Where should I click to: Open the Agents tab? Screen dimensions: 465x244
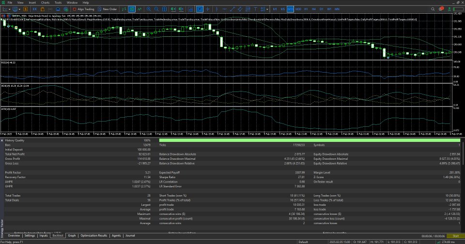pyautogui.click(x=116, y=236)
